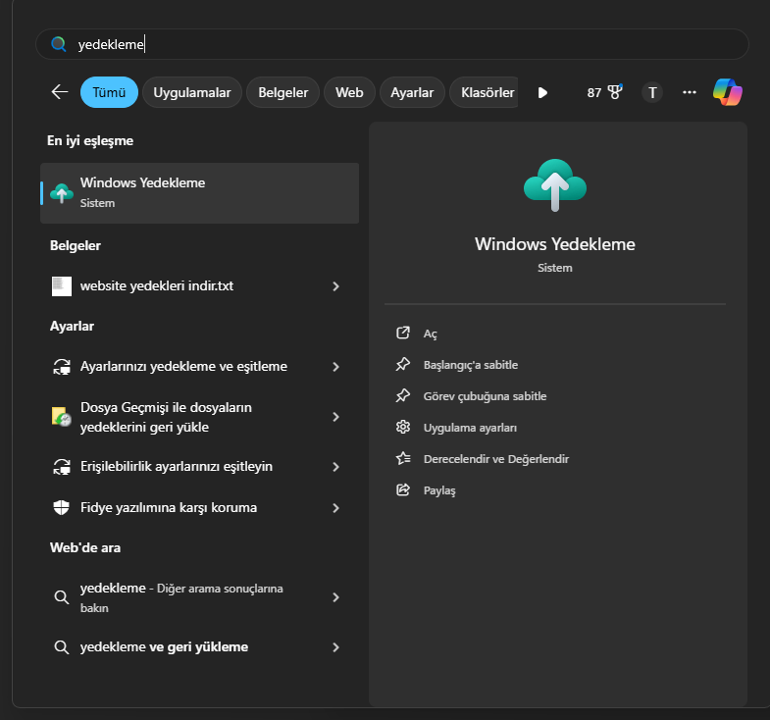Viewport: 770px width, 720px height.
Task: Select the Uygulamalar filter tab
Action: click(192, 92)
